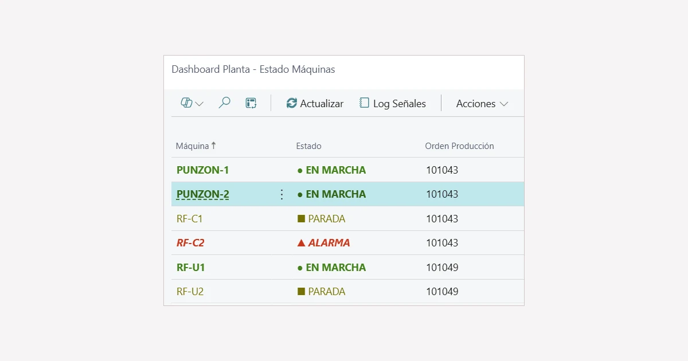Click the ALARMA status of RF-C2

pos(323,243)
